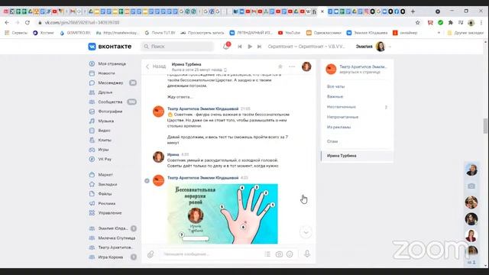Screen dimensions: 489x275
Task: Mark the conversation as important with star
Action: [280, 66]
